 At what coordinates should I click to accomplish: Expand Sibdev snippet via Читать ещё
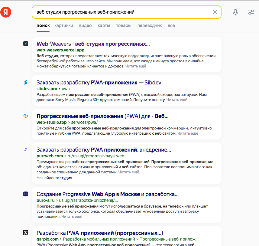[x=177, y=100]
